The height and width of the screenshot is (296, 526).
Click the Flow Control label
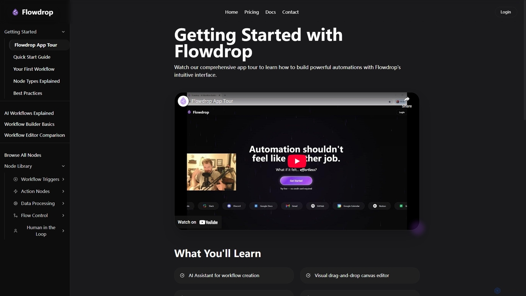(35, 215)
